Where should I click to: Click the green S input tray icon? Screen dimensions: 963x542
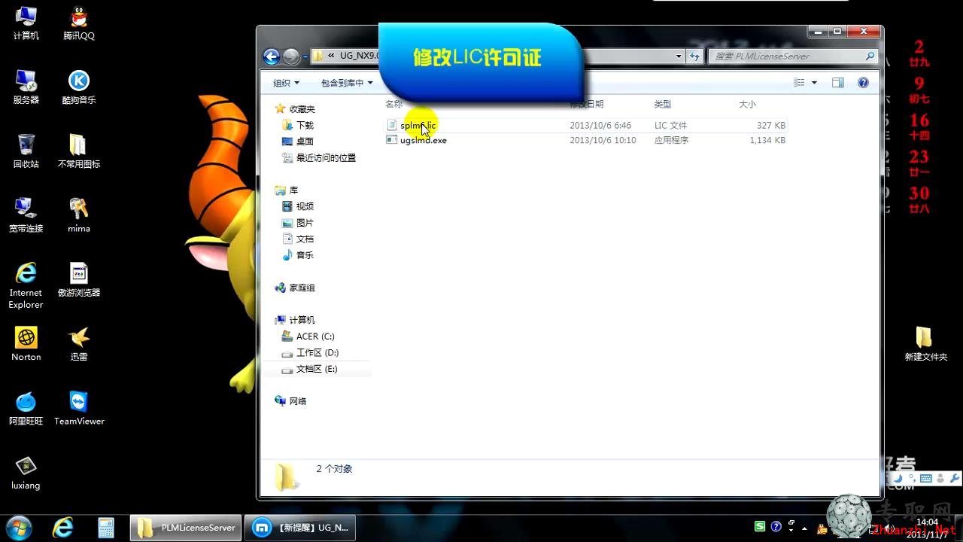pyautogui.click(x=761, y=526)
